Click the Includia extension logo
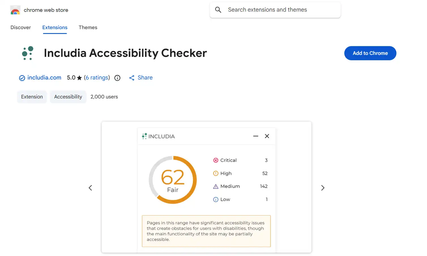This screenshot has width=427, height=256. pyautogui.click(x=27, y=53)
